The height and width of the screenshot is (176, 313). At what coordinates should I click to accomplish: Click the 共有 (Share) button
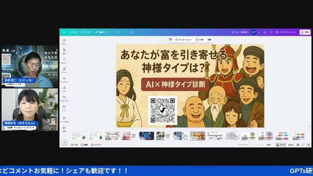[x=305, y=32]
